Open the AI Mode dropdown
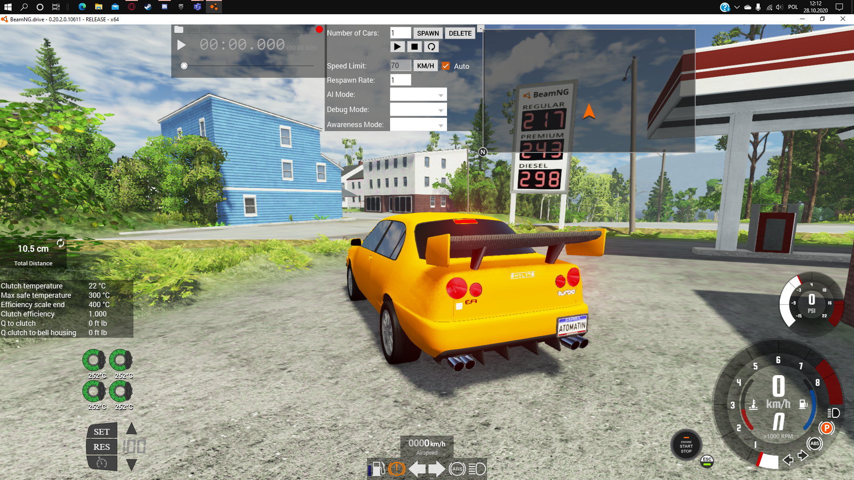The image size is (854, 480). click(418, 94)
